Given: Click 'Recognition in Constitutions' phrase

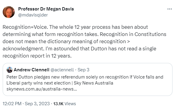Looking at the screenshot, I should pos(133,34).
